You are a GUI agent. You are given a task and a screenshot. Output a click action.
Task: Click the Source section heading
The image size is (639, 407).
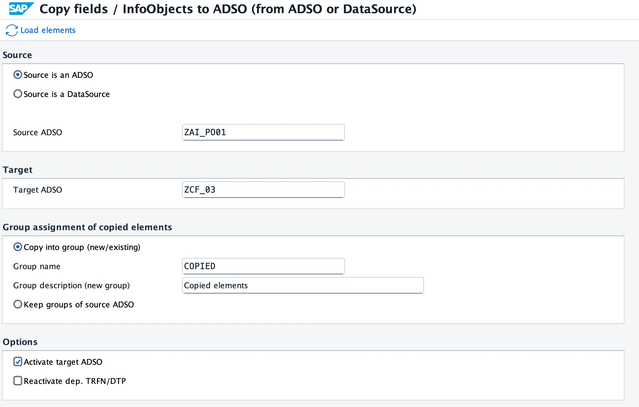pos(17,55)
